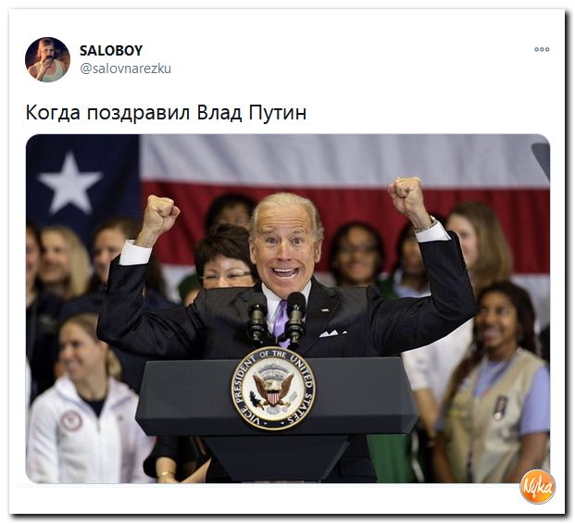Image resolution: width=575 pixels, height=524 pixels.
Task: Click the SALOBOY profile avatar
Action: tap(47, 59)
